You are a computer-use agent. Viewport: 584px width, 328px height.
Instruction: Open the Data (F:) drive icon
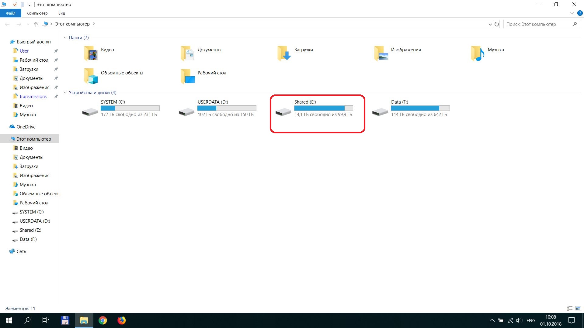tap(380, 112)
